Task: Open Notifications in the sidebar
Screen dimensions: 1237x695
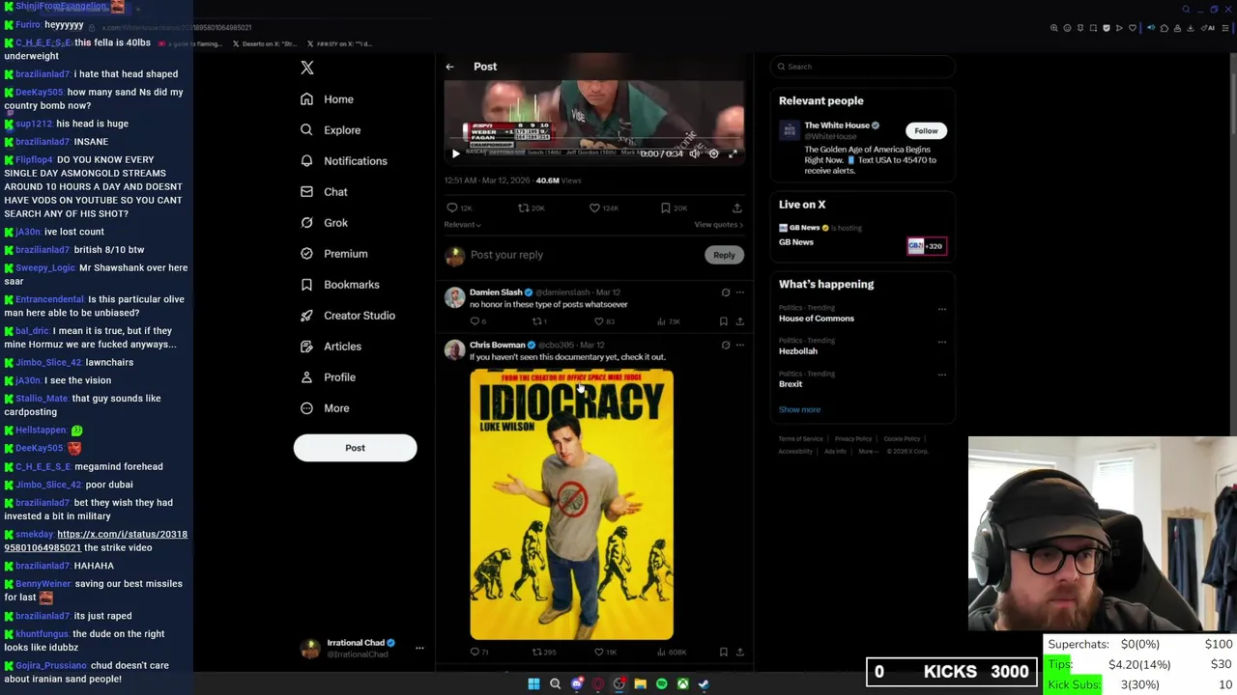Action: point(343,161)
